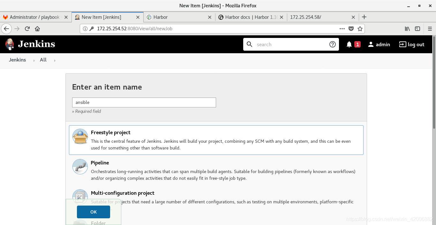This screenshot has height=225, width=436.
Task: Click the All breadcrumb link
Action: tap(43, 60)
